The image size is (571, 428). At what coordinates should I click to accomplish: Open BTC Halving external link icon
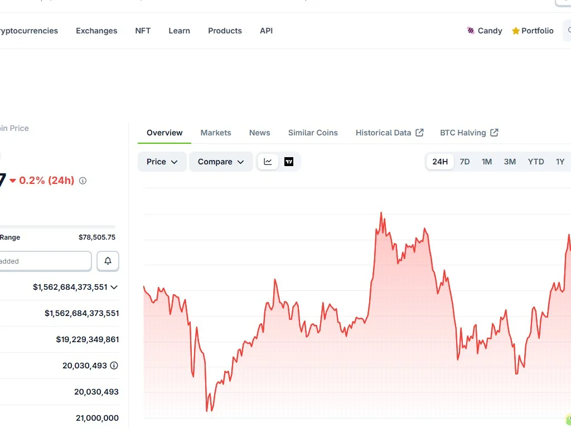(x=494, y=133)
